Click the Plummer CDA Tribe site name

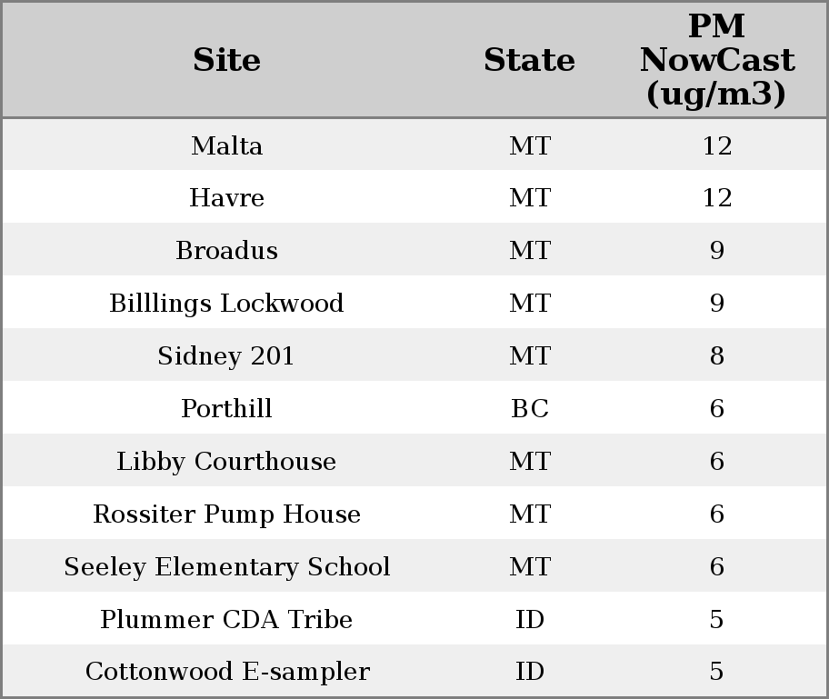click(x=226, y=620)
